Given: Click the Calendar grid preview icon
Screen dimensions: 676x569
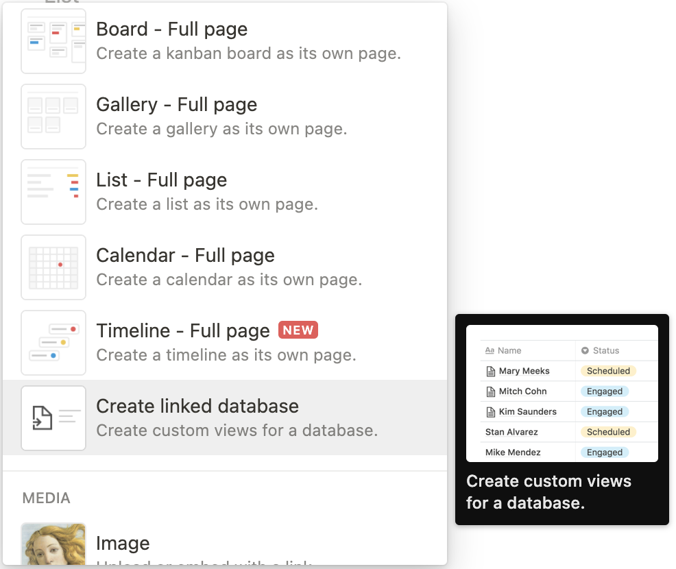Looking at the screenshot, I should click(x=53, y=267).
